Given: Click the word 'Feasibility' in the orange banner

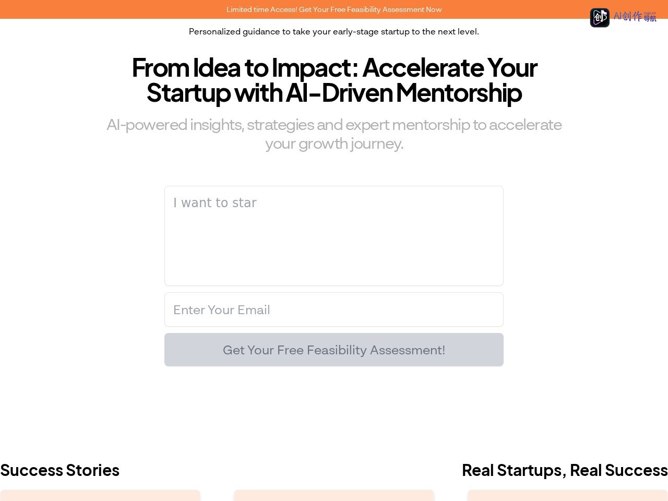Looking at the screenshot, I should pyautogui.click(x=363, y=9).
